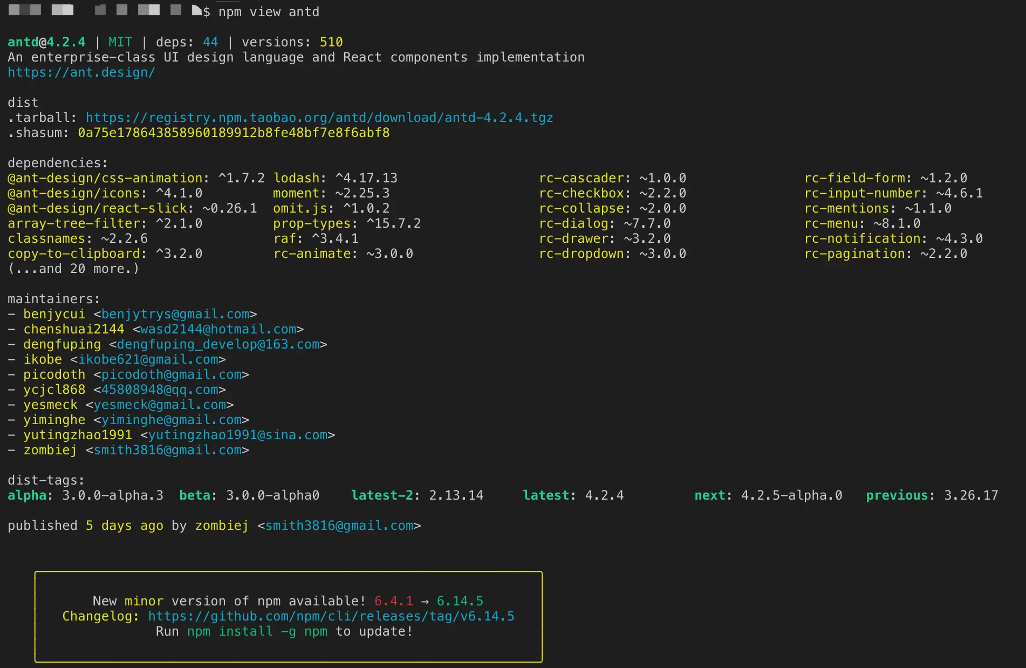
Task: Click 'npm install -g npm' update command
Action: click(257, 631)
